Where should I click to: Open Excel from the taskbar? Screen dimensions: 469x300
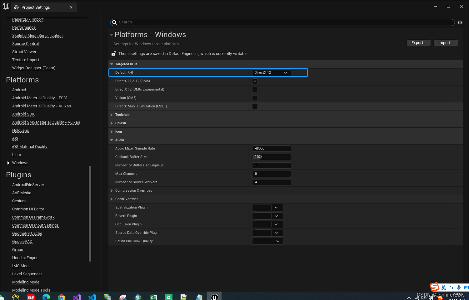[153, 296]
